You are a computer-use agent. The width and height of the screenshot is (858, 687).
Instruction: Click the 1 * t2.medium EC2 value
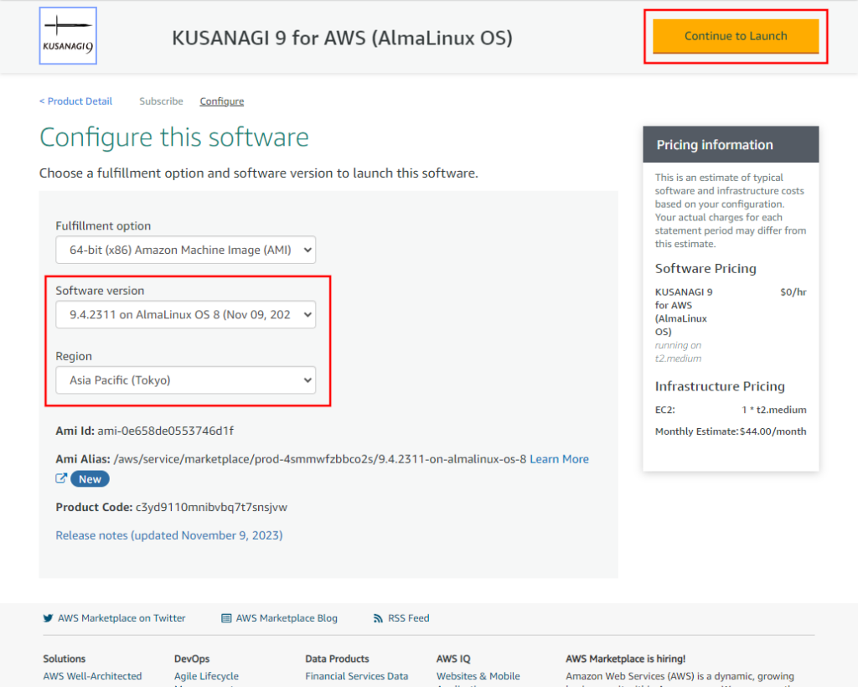pos(774,410)
